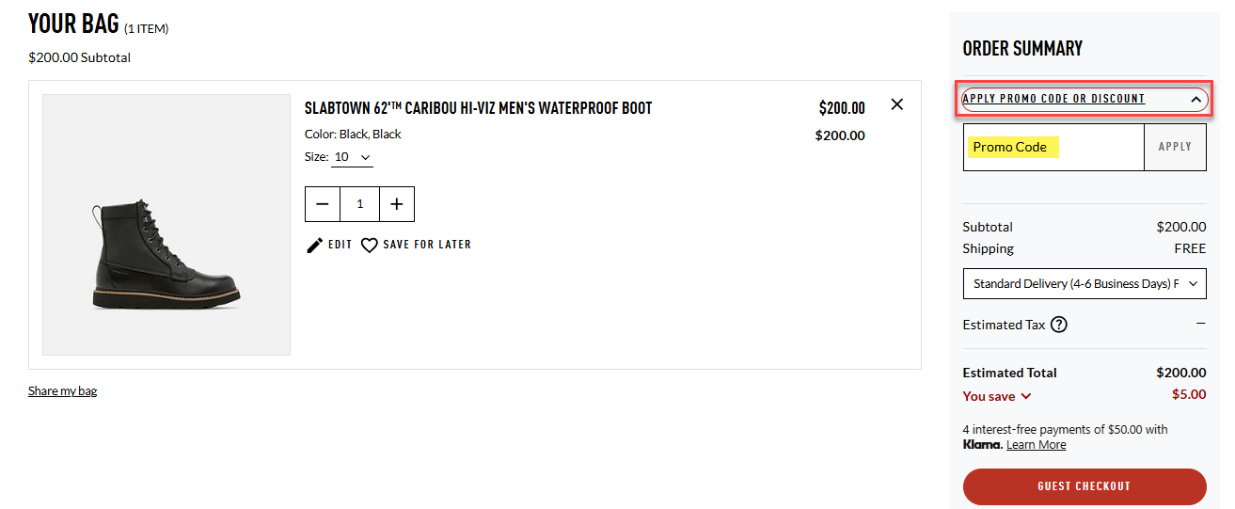The height and width of the screenshot is (509, 1235).
Task: Click the Edit text label
Action: (340, 245)
